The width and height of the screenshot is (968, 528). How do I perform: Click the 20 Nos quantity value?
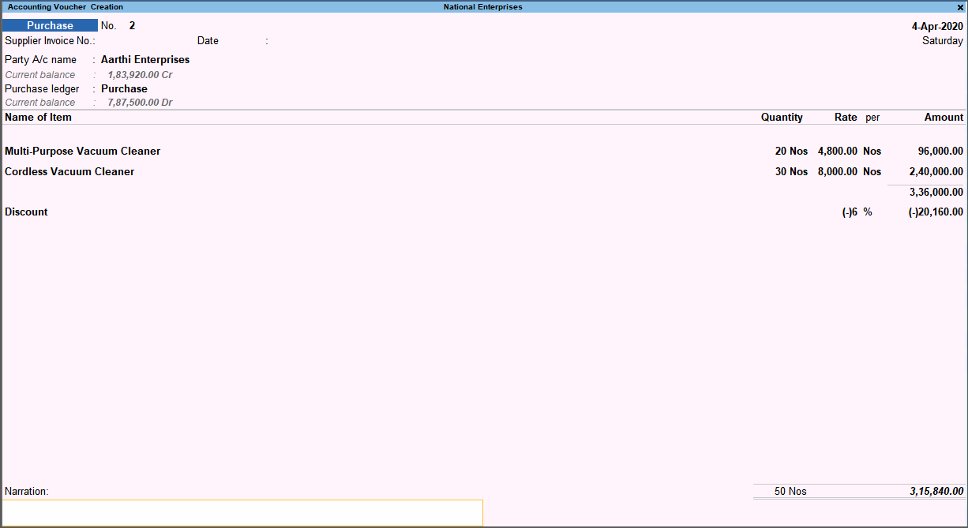791,151
